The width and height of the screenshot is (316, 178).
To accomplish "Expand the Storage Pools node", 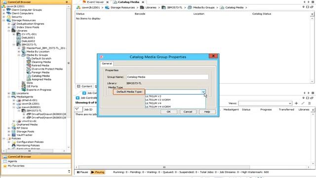I will (9, 132).
